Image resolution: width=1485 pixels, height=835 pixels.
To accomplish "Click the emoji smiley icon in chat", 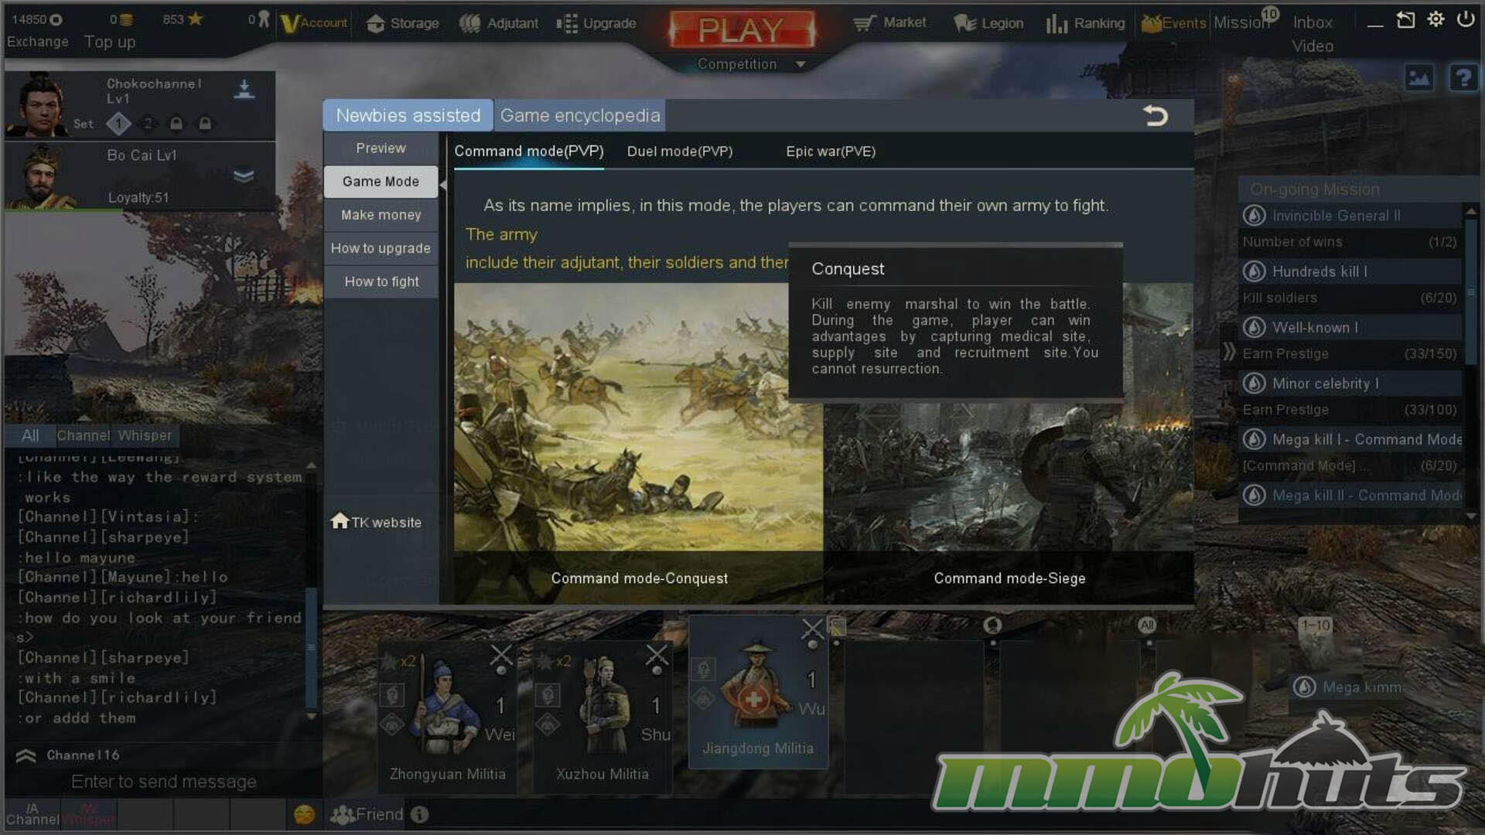I will coord(304,814).
